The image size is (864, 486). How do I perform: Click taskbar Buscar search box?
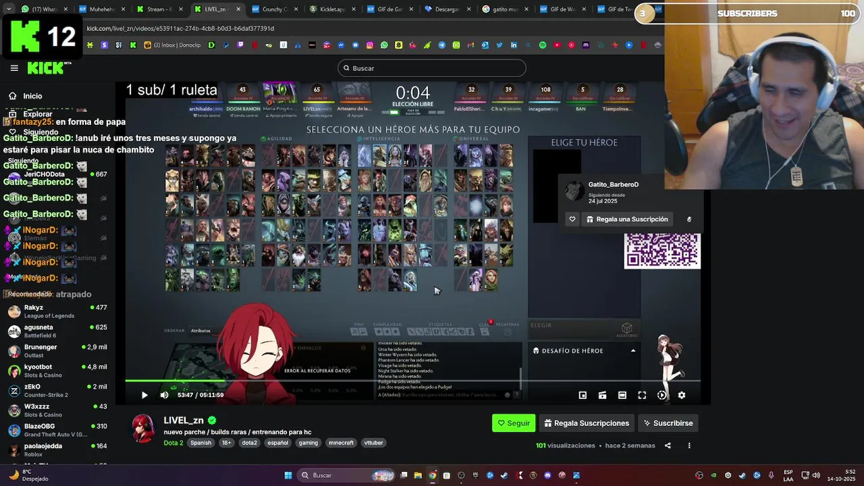344,475
